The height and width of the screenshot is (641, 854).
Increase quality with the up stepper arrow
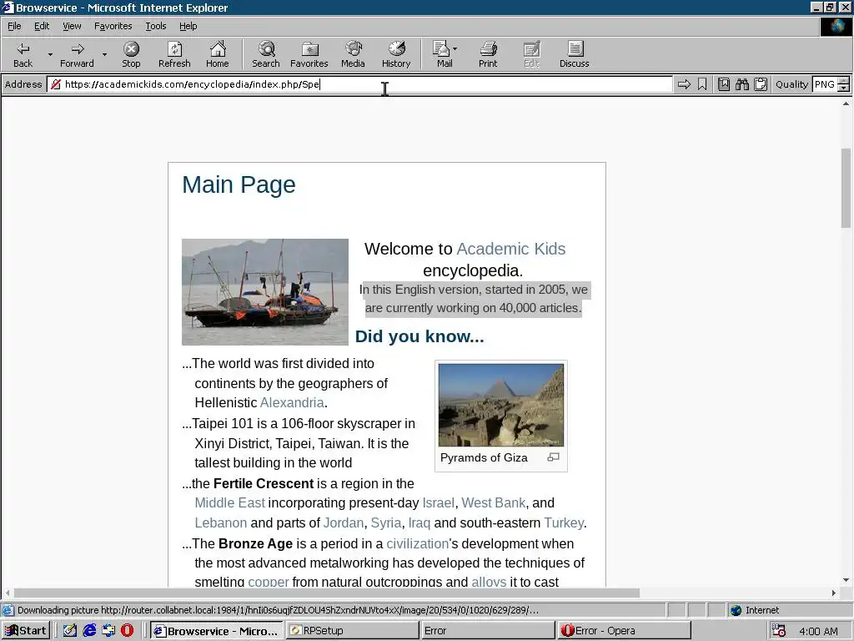point(844,81)
